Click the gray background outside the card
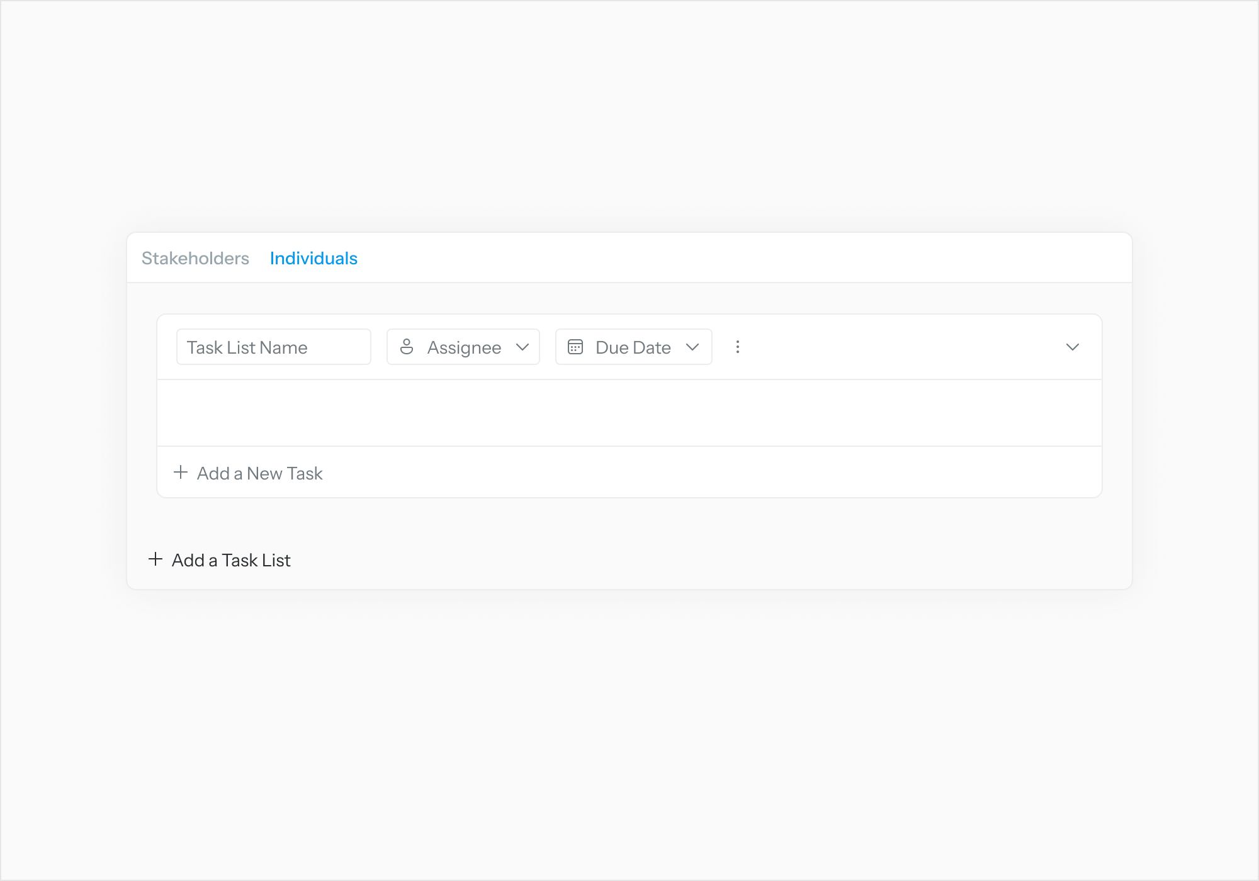 (x=629, y=736)
